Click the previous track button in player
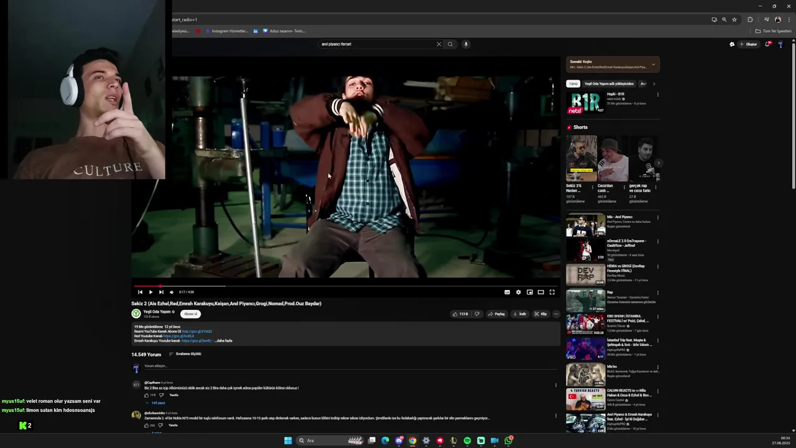 [x=140, y=292]
